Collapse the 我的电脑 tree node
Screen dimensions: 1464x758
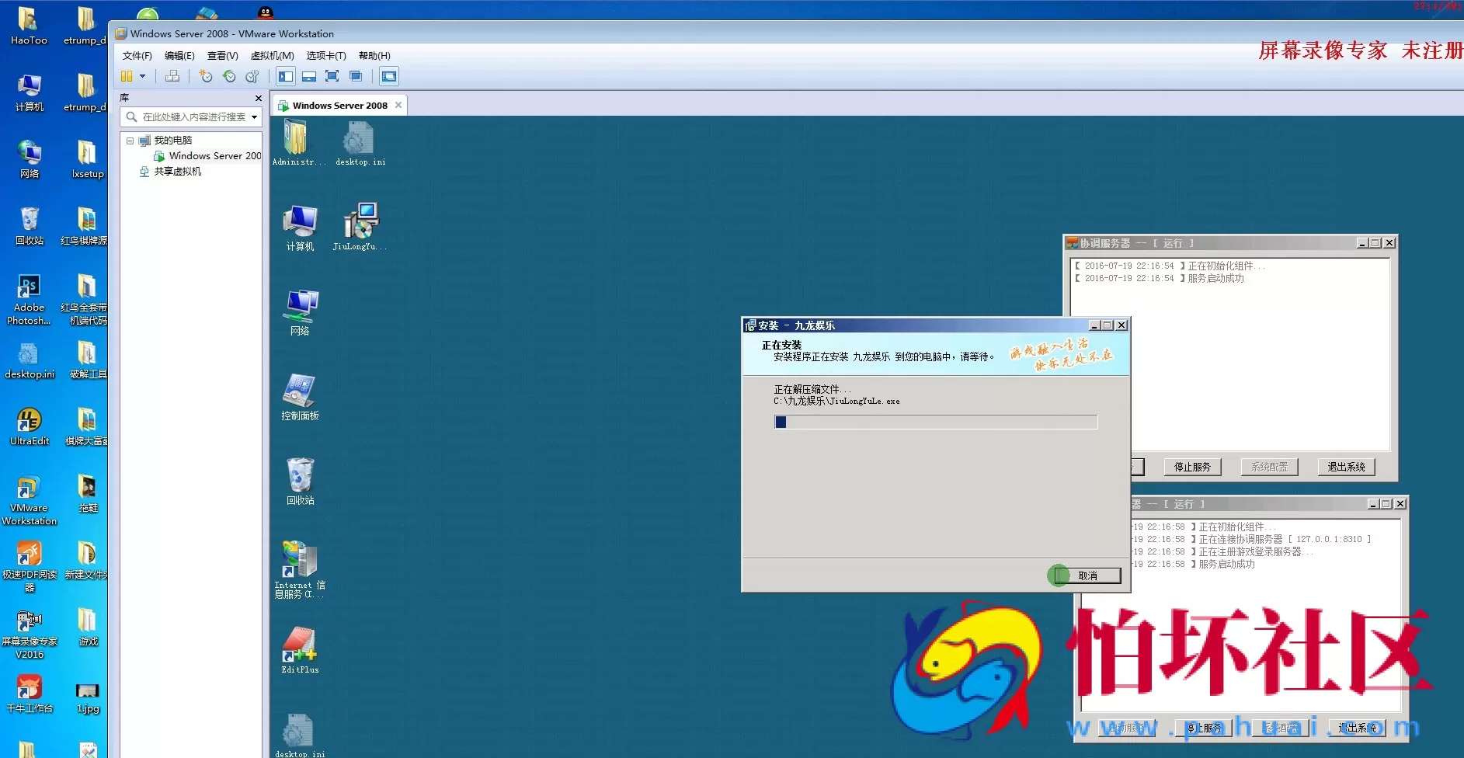(x=130, y=141)
